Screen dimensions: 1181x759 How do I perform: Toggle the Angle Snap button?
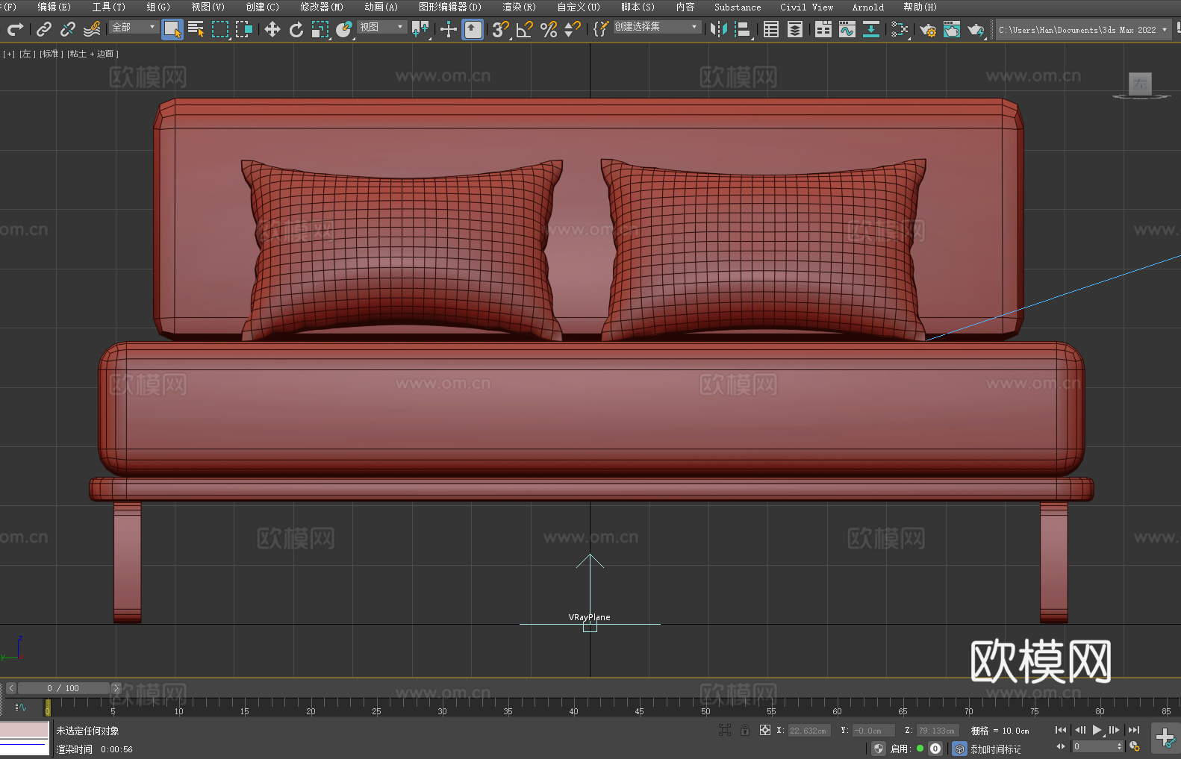[524, 29]
